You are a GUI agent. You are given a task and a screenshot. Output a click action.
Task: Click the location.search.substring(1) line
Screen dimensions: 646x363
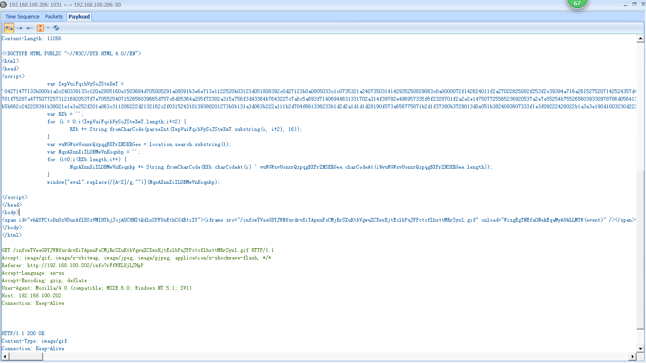tap(139, 144)
